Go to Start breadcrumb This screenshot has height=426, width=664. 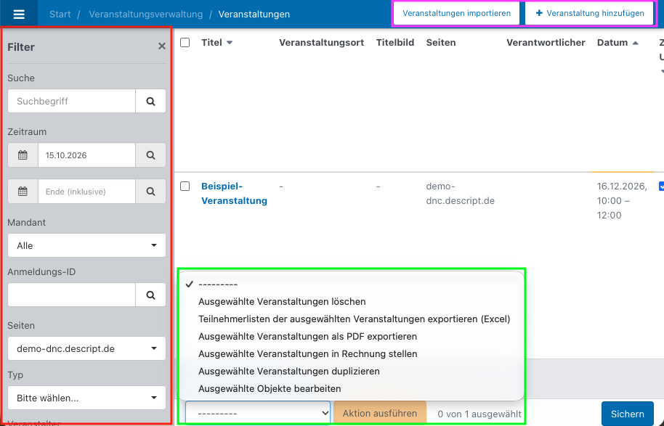pyautogui.click(x=60, y=14)
